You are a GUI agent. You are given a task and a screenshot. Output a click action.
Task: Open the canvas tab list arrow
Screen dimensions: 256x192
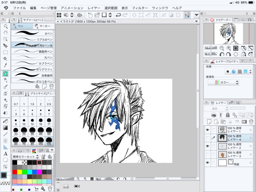click(x=196, y=21)
